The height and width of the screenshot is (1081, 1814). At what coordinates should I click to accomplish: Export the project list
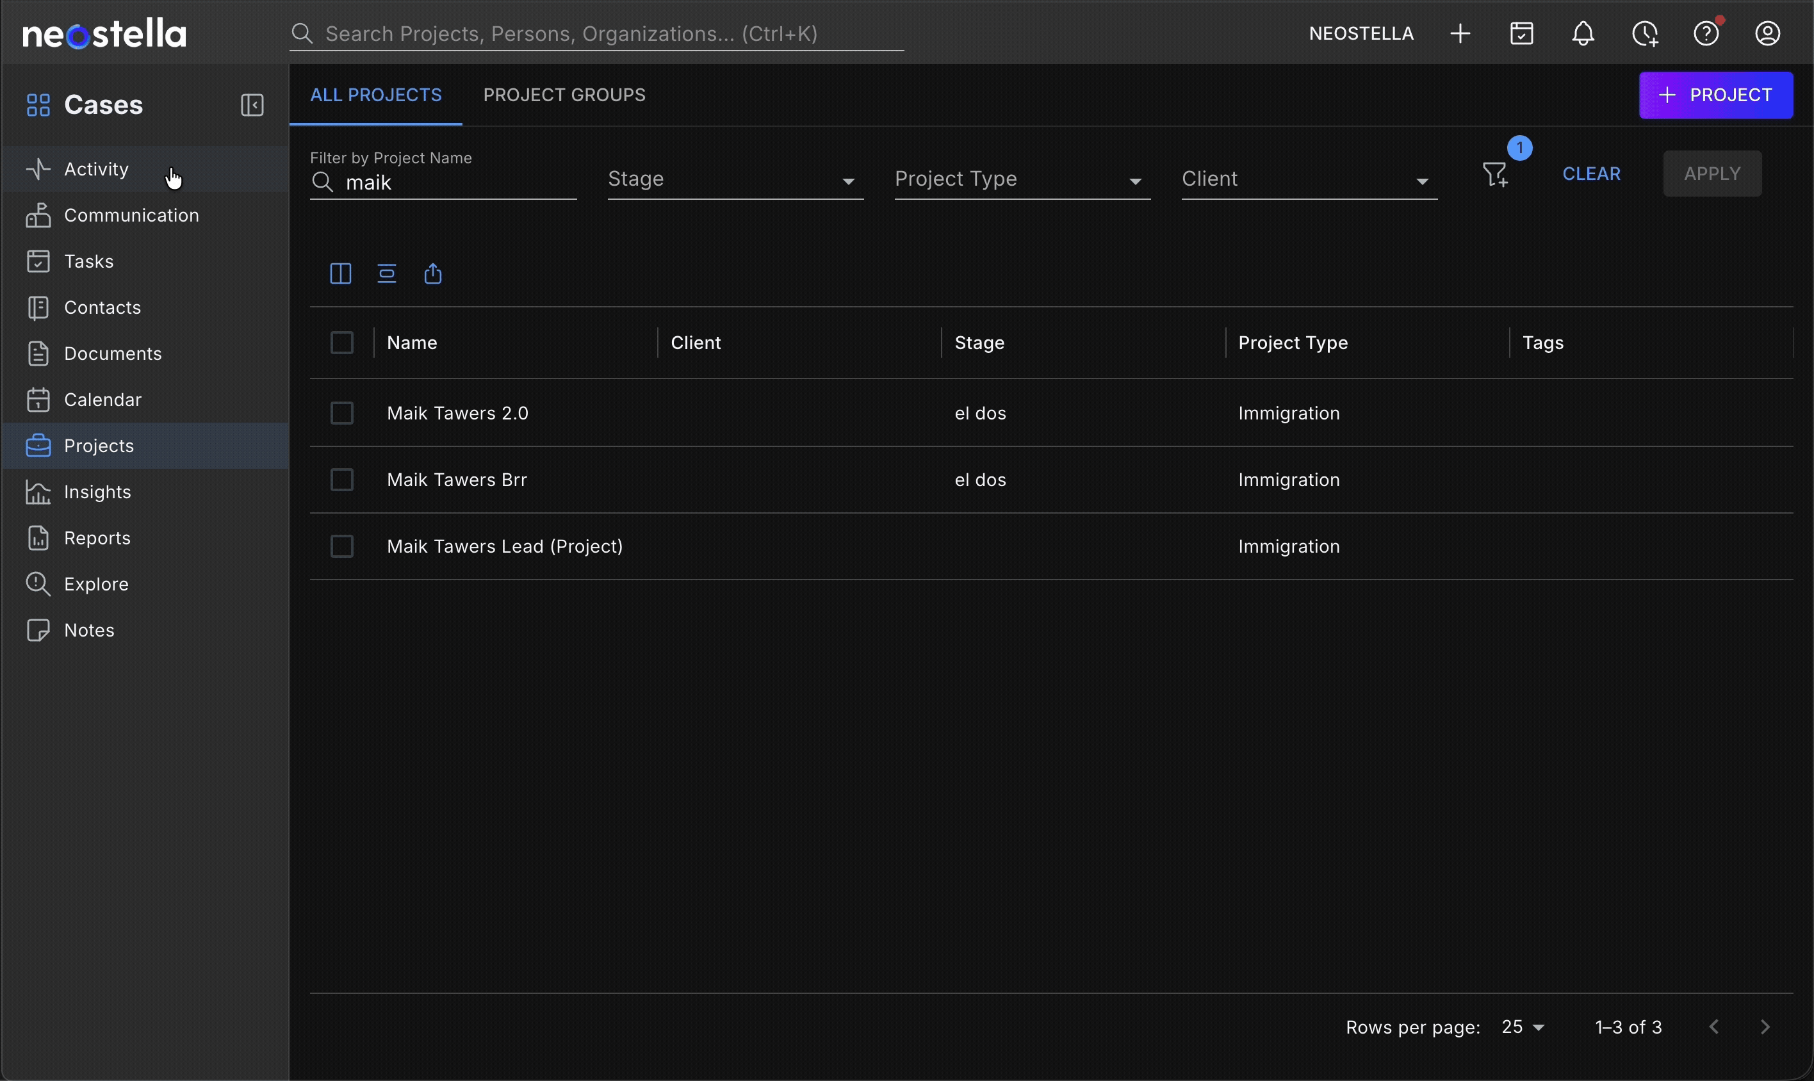(x=434, y=274)
